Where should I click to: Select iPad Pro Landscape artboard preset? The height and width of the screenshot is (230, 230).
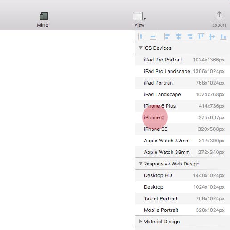pos(182,71)
